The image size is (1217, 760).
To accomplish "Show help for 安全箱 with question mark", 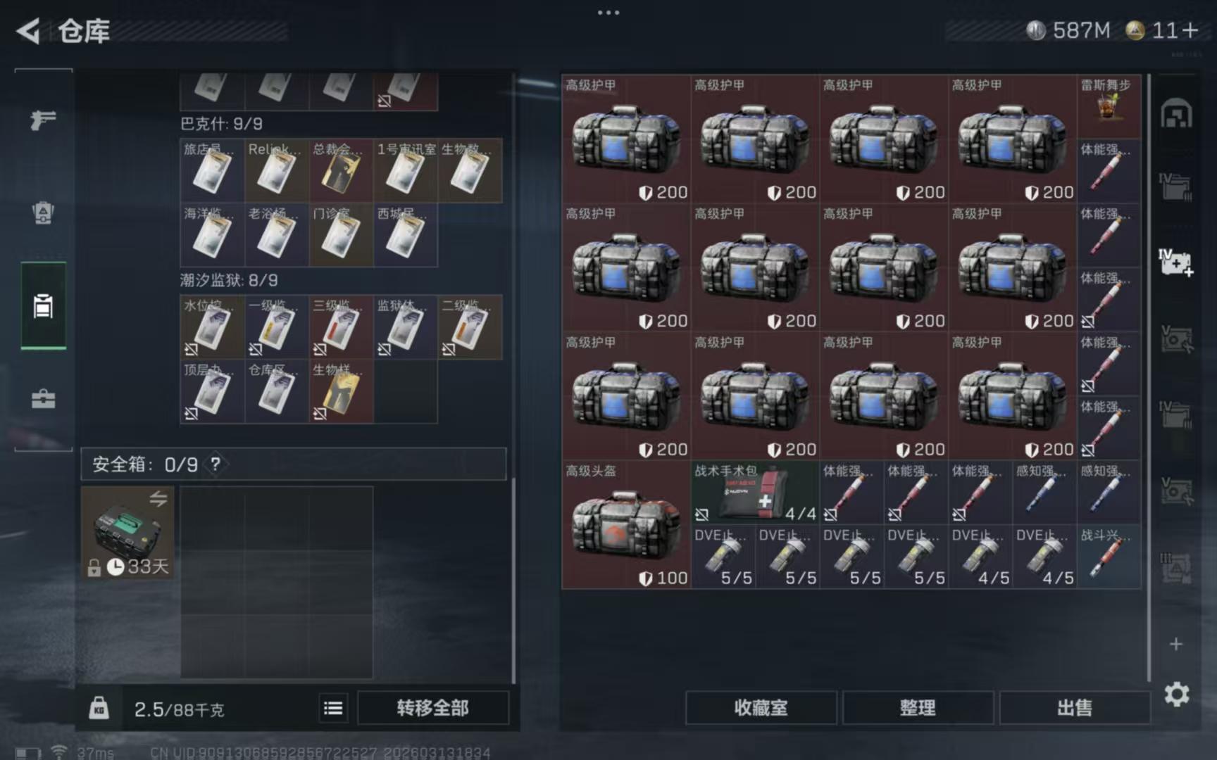I will [x=216, y=464].
